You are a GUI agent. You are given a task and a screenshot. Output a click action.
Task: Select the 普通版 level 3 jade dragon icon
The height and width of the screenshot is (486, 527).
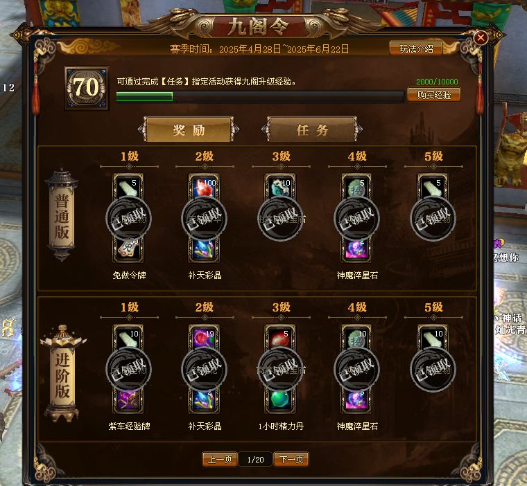(280, 187)
